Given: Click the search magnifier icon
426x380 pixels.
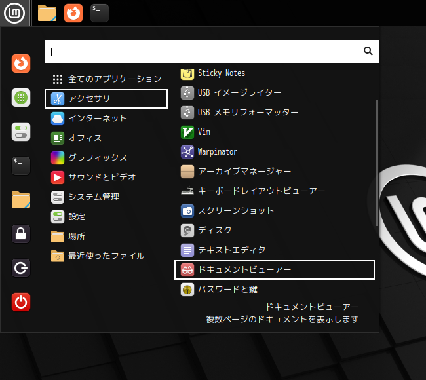Looking at the screenshot, I should point(368,51).
